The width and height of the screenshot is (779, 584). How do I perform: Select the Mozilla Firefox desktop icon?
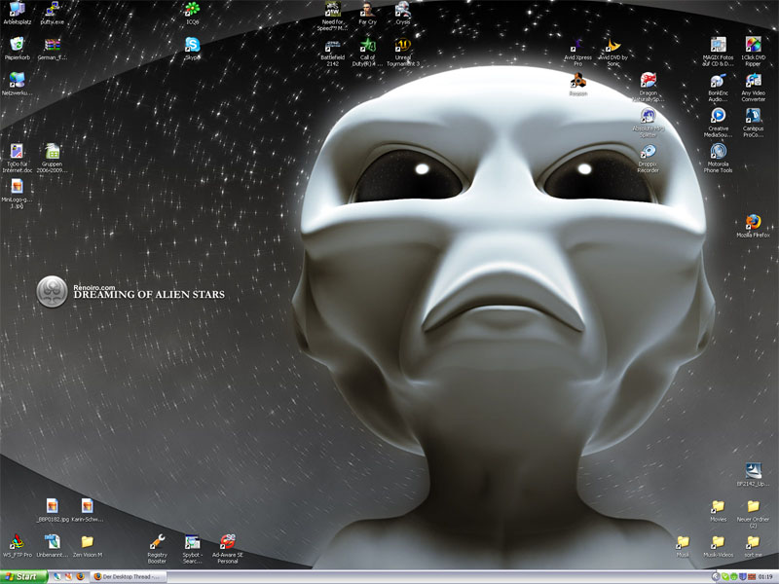pos(753,223)
